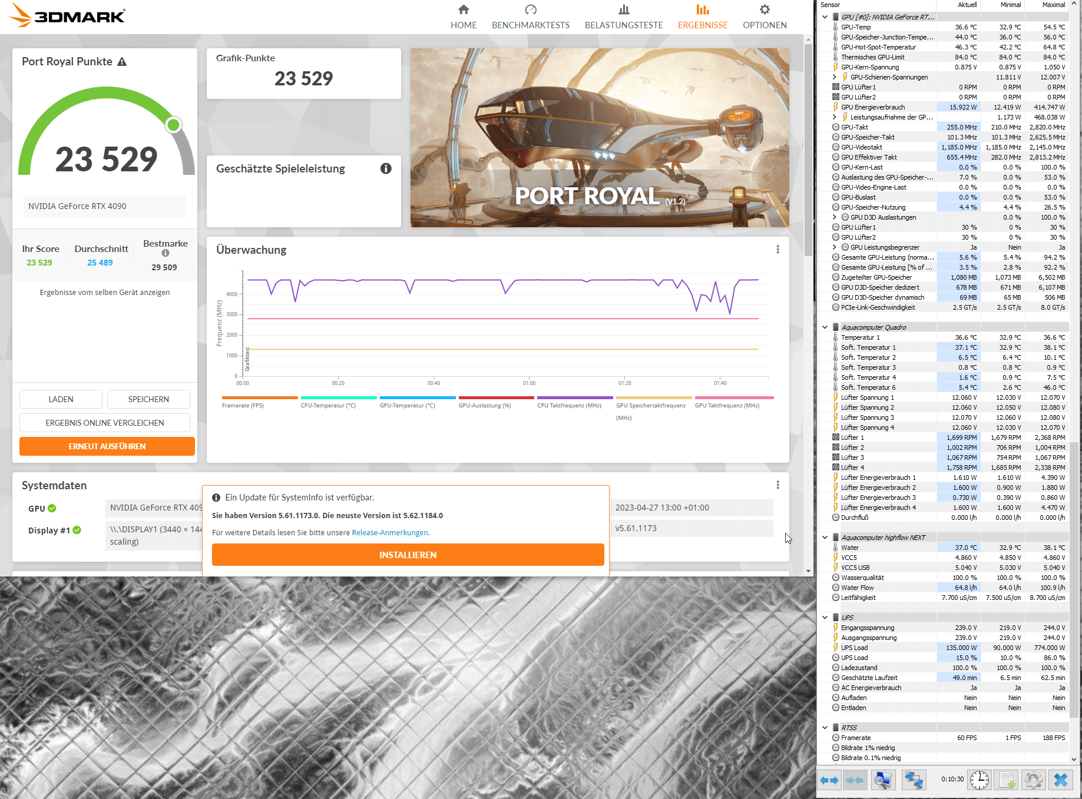Image resolution: width=1082 pixels, height=799 pixels.
Task: Select the ERGEBNISSE tab
Action: pos(703,16)
